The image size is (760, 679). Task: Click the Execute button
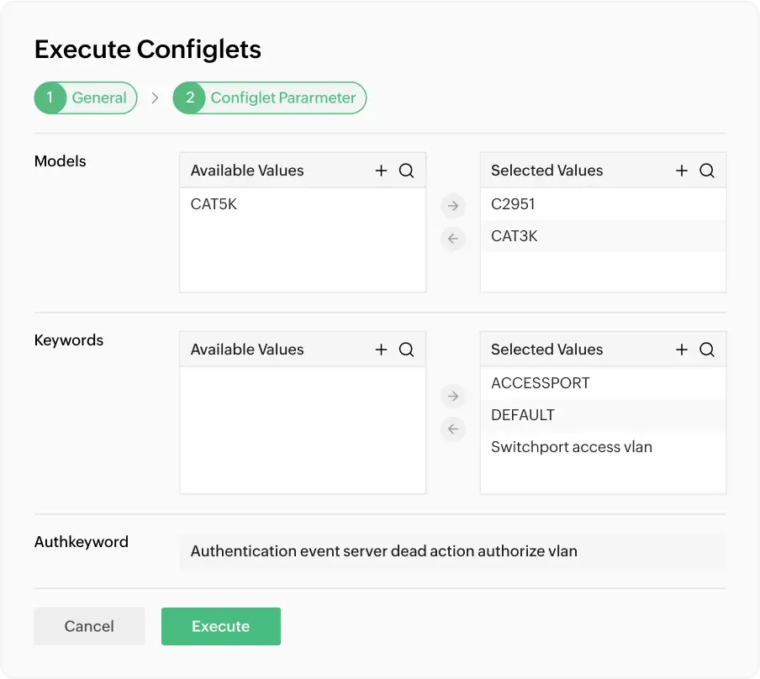click(x=221, y=626)
